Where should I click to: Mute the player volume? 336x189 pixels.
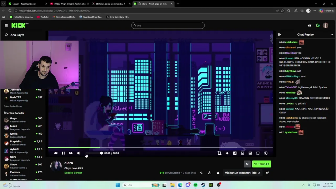79,153
